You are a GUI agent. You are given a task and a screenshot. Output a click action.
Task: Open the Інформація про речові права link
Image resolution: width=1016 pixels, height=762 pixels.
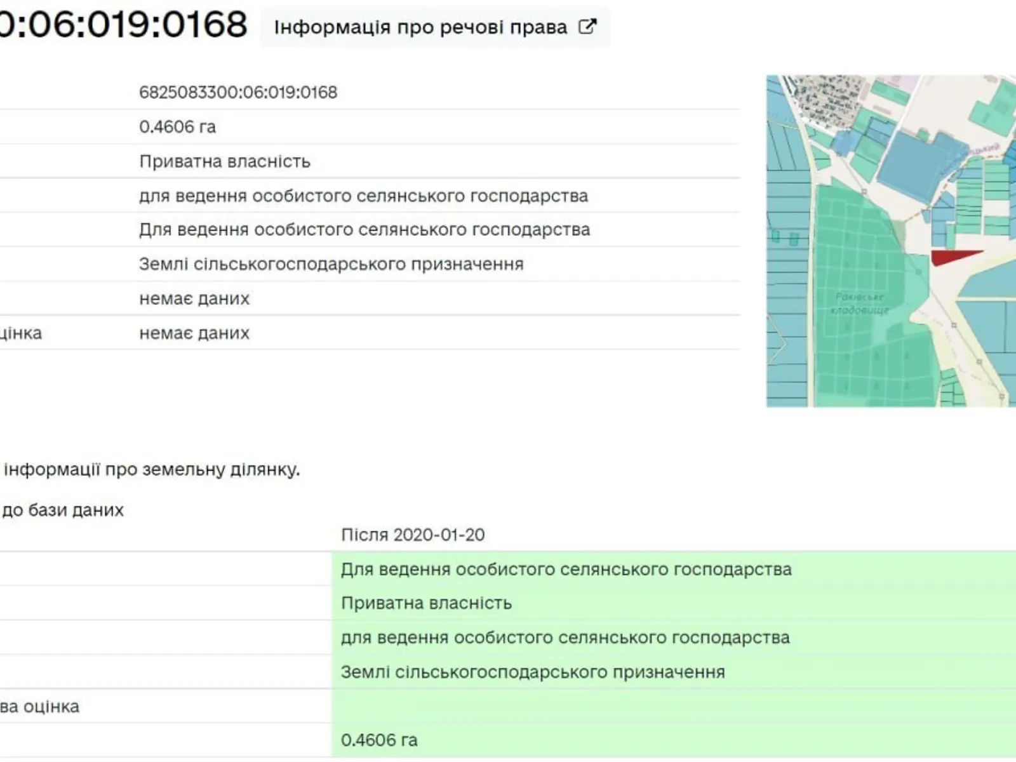point(435,27)
